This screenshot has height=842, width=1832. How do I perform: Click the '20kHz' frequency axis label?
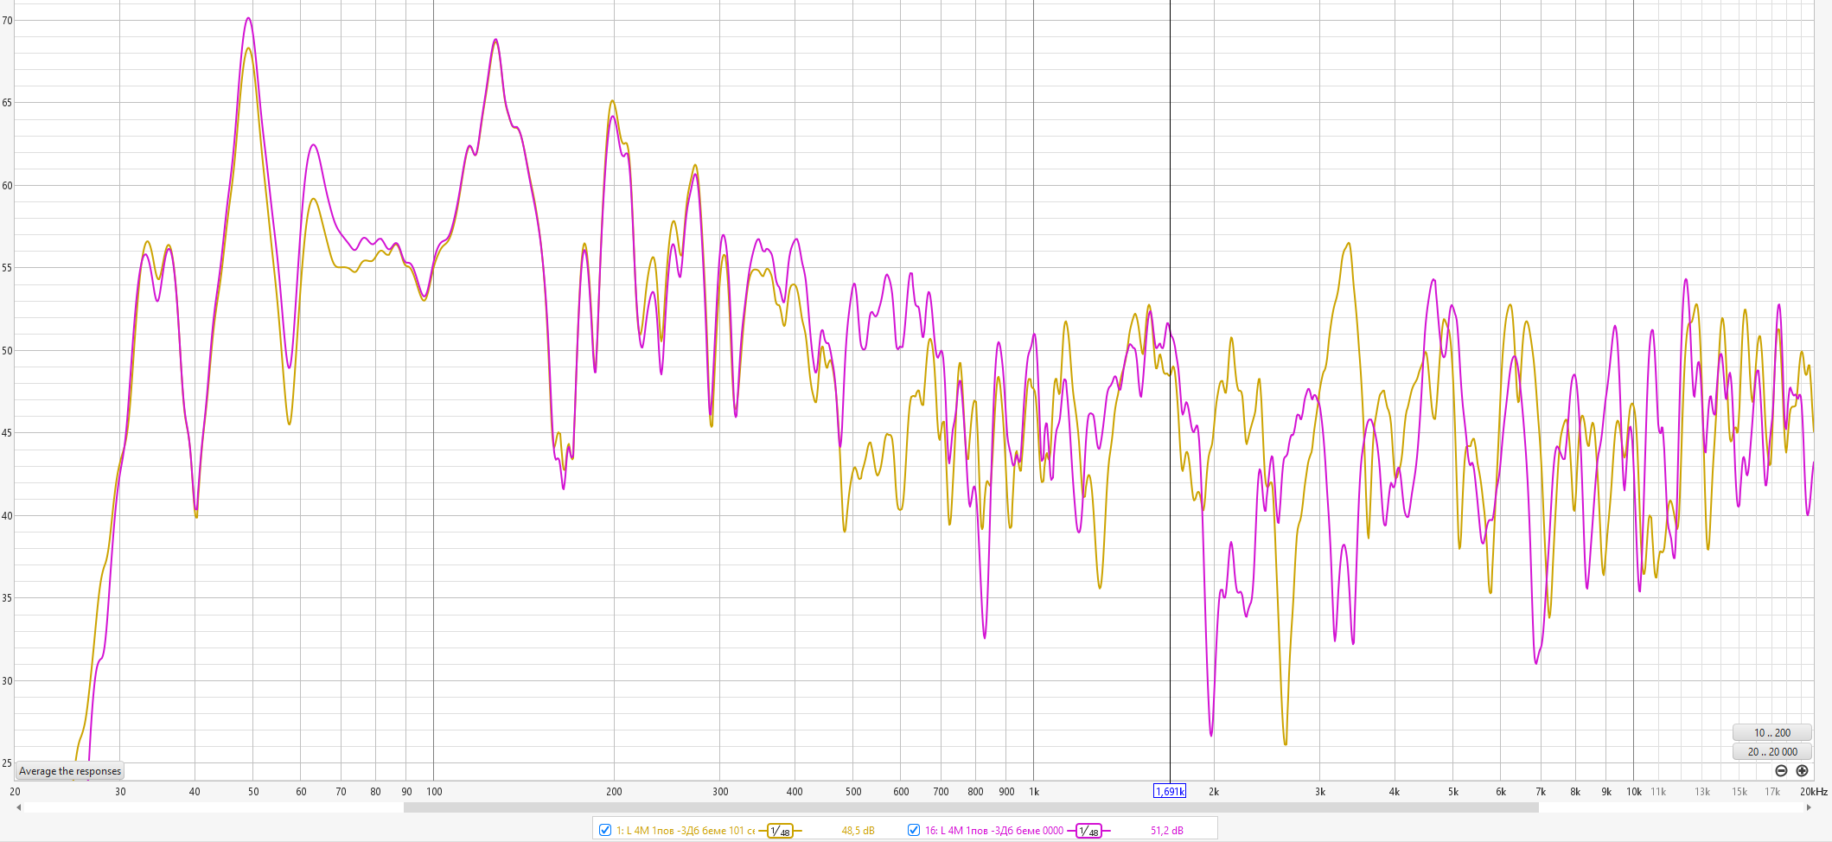click(1814, 792)
